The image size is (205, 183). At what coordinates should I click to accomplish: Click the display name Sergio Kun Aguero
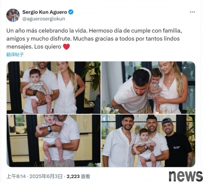click(45, 12)
